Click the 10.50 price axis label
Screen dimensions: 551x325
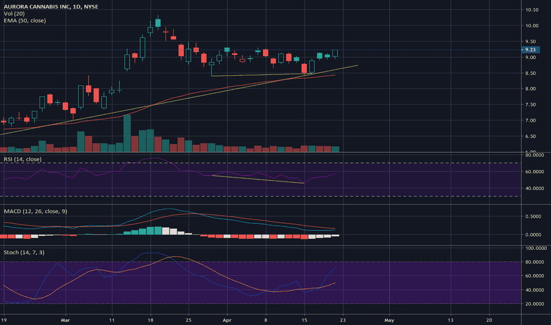tap(531, 10)
